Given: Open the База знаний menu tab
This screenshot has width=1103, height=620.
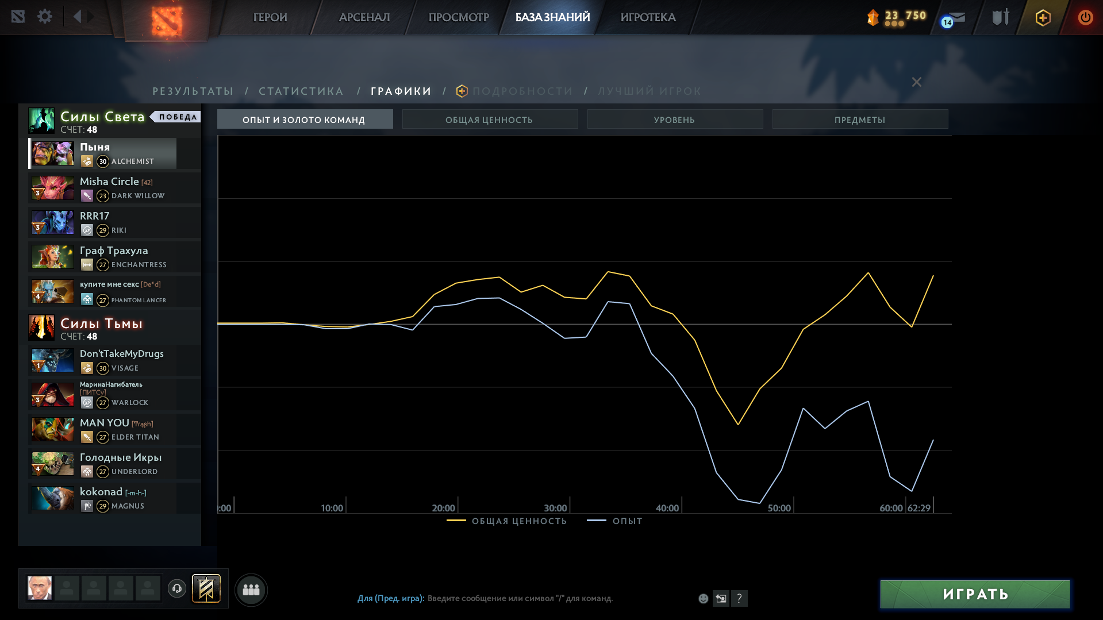Looking at the screenshot, I should pos(552,17).
